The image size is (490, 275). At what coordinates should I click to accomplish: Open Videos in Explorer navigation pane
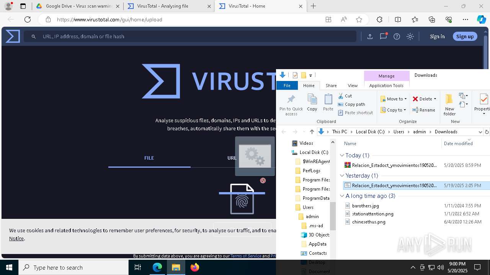pyautogui.click(x=306, y=143)
